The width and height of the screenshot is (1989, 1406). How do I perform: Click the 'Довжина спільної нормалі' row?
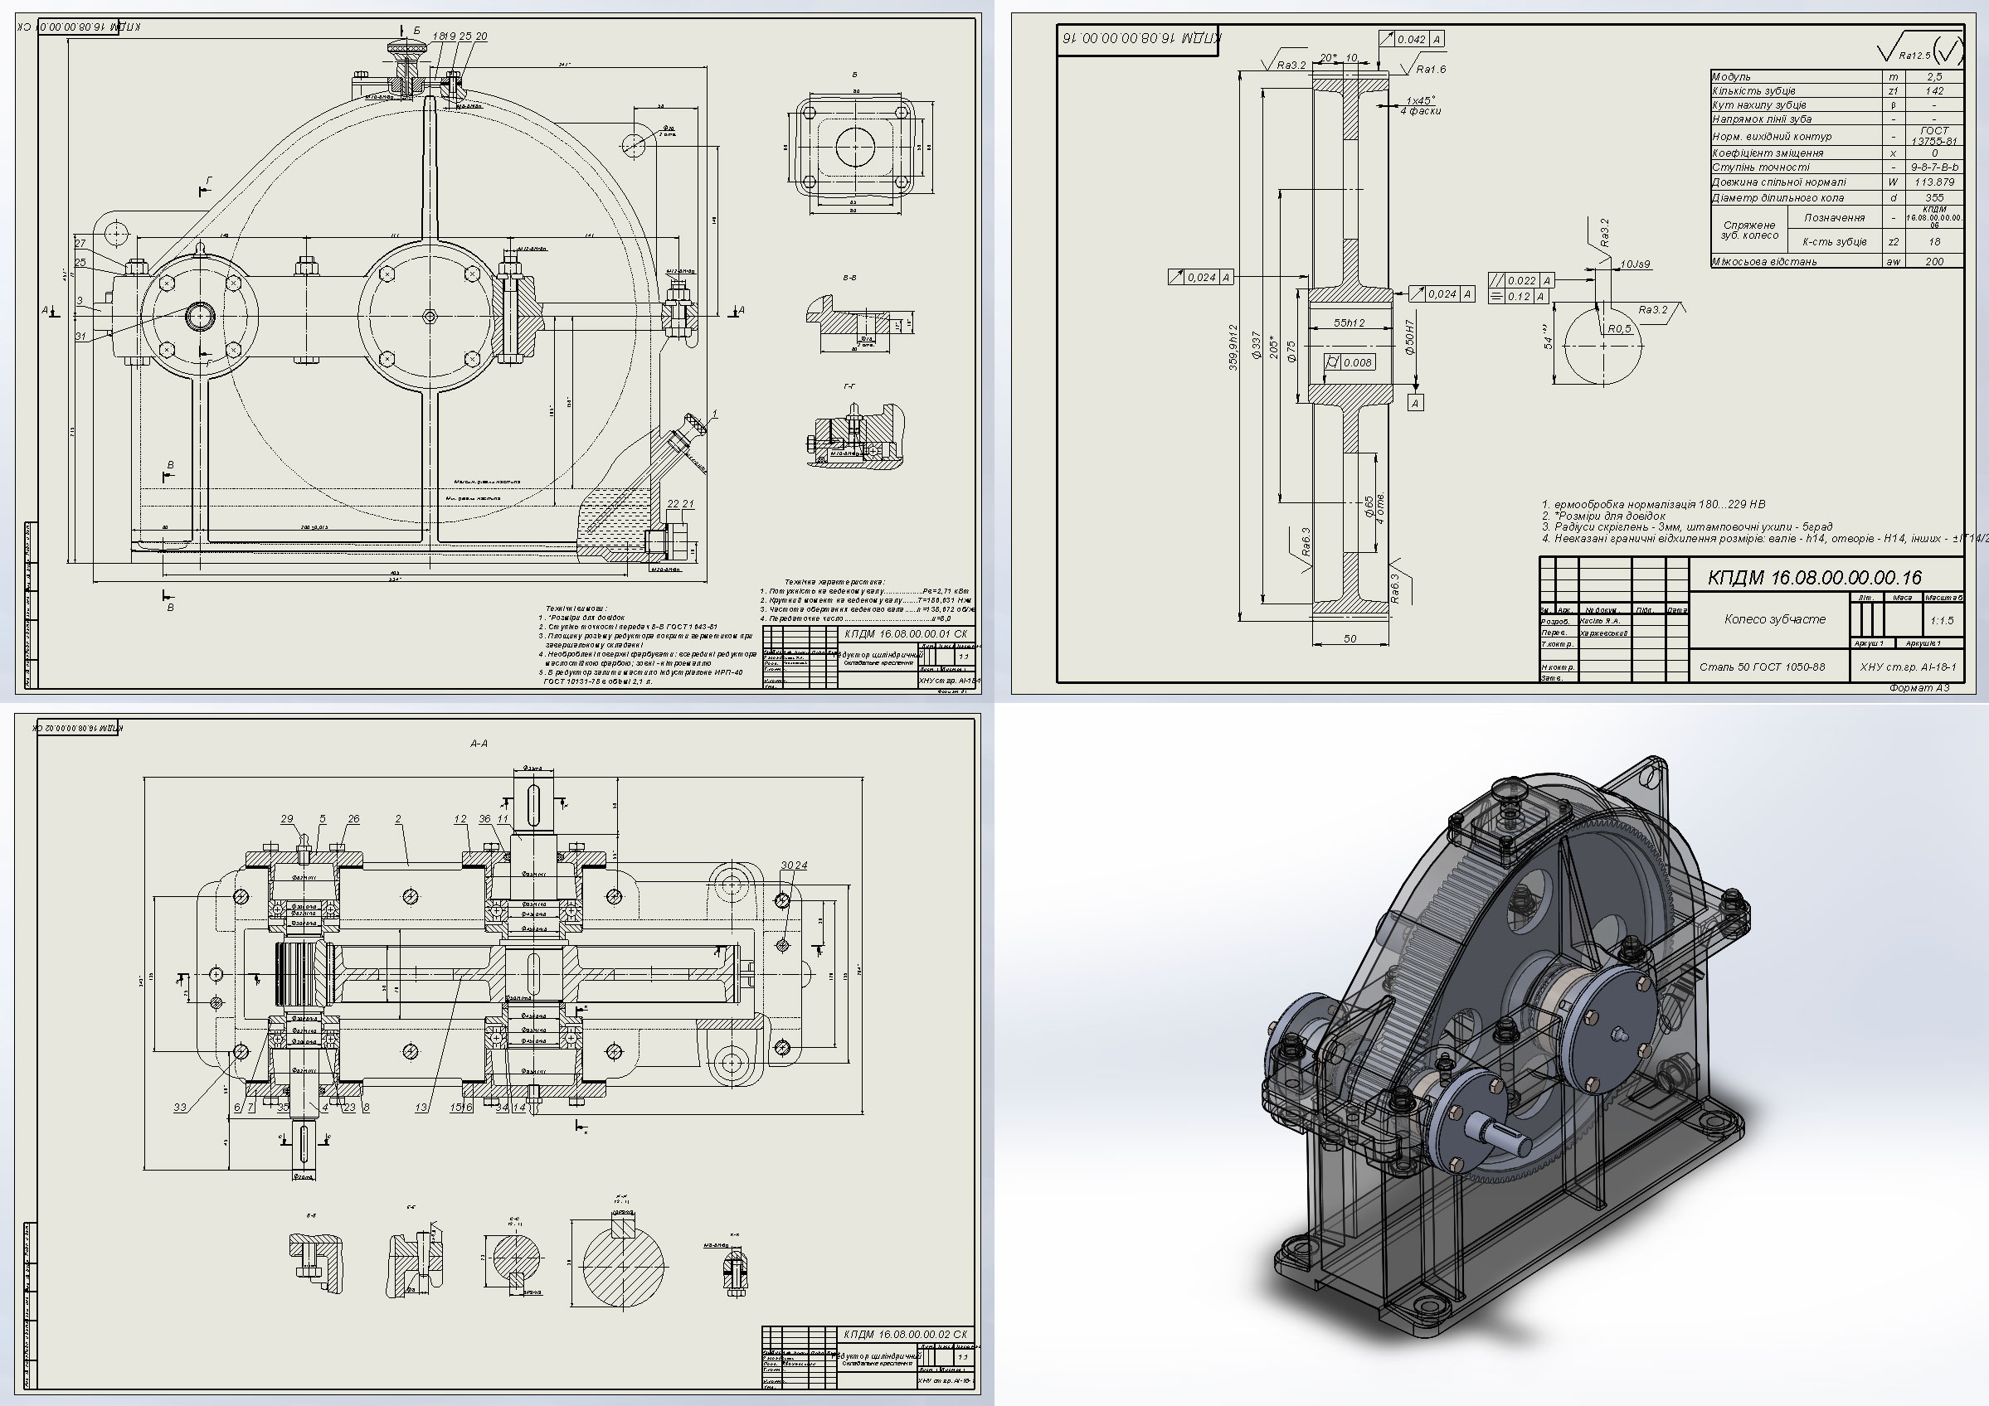[x=1837, y=182]
